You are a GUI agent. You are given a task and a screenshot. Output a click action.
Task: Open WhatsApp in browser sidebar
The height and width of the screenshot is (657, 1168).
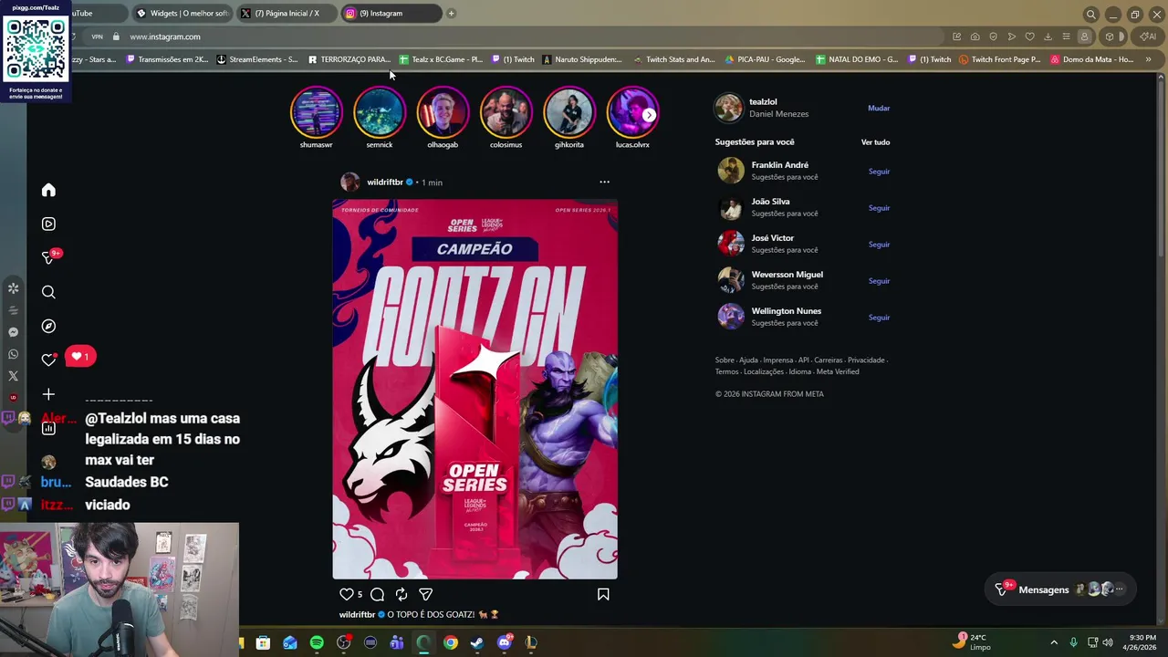[x=13, y=354]
